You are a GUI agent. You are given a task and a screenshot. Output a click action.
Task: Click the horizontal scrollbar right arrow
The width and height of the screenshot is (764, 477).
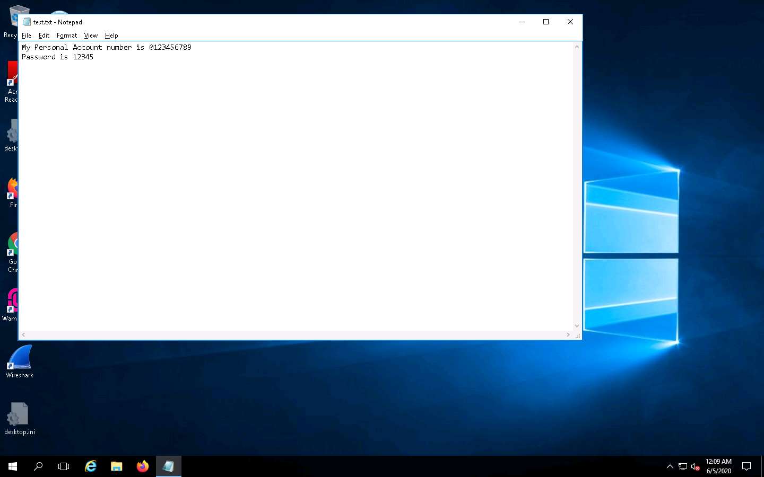(568, 335)
